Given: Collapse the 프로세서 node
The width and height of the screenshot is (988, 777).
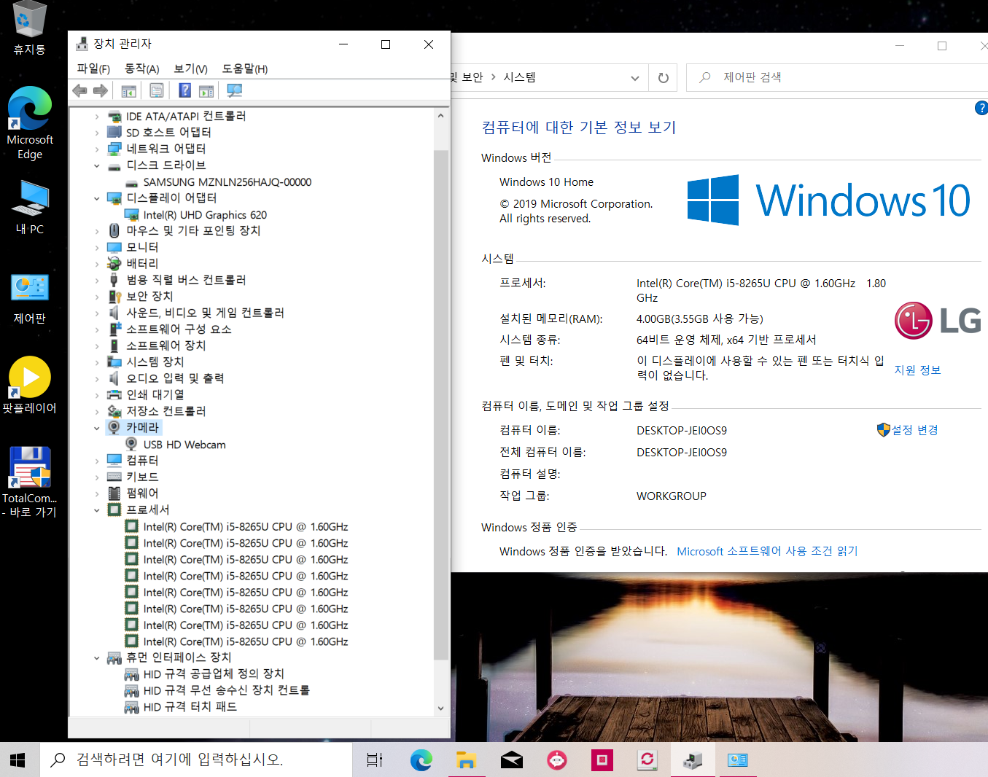Looking at the screenshot, I should (97, 510).
